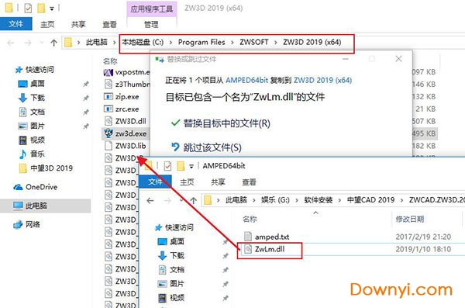465x308 pixels.
Task: Click Program Files breadcrumb segment
Action: pyautogui.click(x=201, y=42)
